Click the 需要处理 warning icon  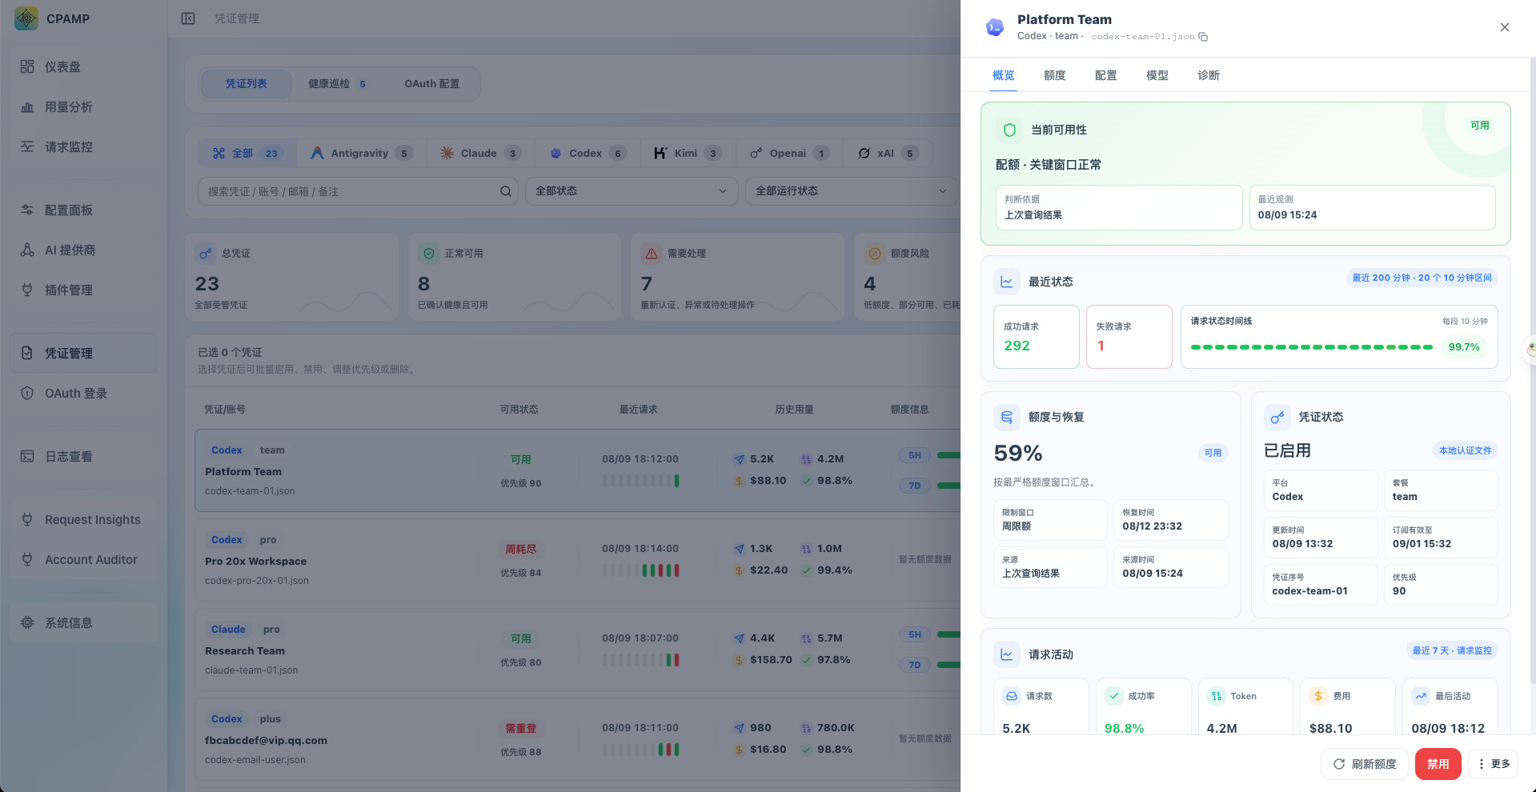coord(652,254)
